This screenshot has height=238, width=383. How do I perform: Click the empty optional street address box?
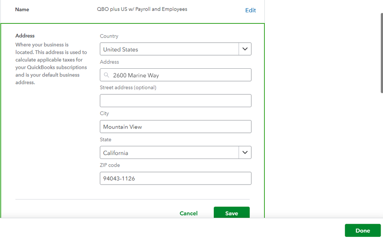point(175,101)
